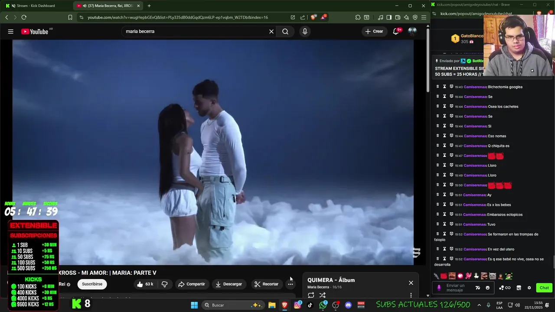This screenshot has height=312, width=555.
Task: Reload the YouTube page
Action: 24,17
